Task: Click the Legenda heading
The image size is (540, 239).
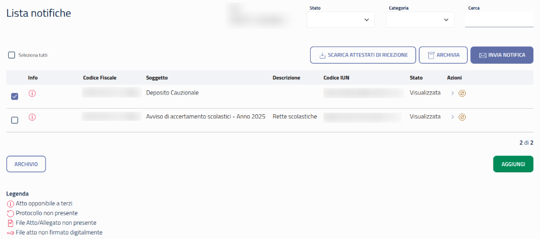Action: [x=17, y=194]
